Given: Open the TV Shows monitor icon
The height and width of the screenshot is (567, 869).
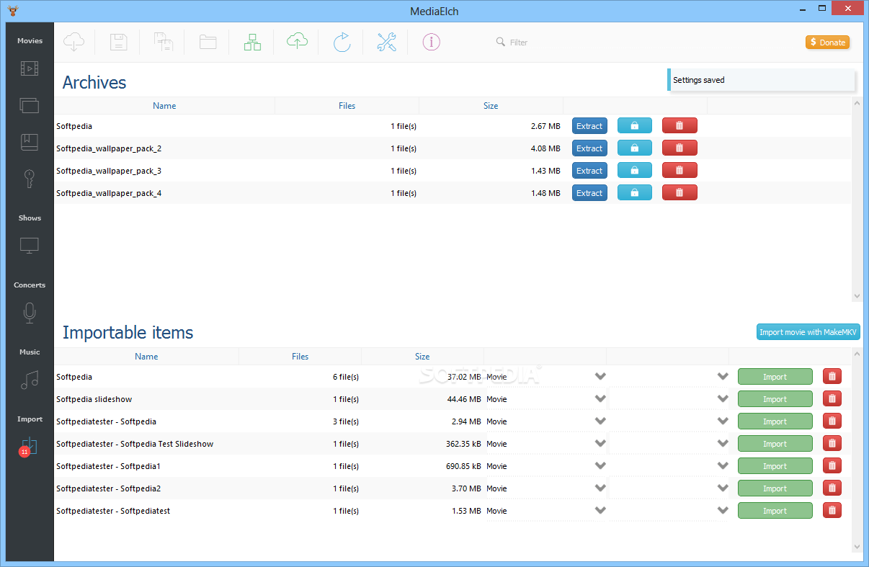Looking at the screenshot, I should coord(30,246).
